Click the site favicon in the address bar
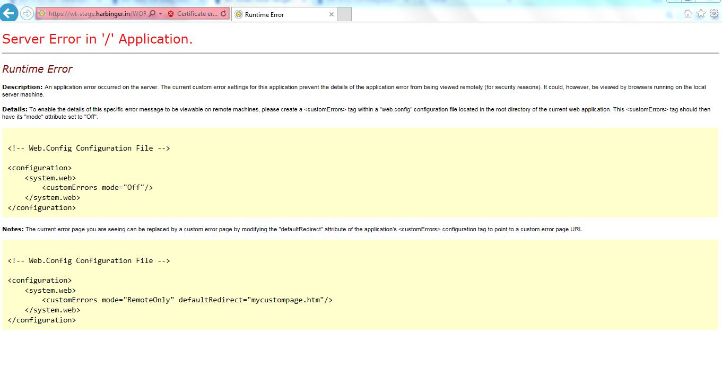This screenshot has width=722, height=367. (x=42, y=14)
